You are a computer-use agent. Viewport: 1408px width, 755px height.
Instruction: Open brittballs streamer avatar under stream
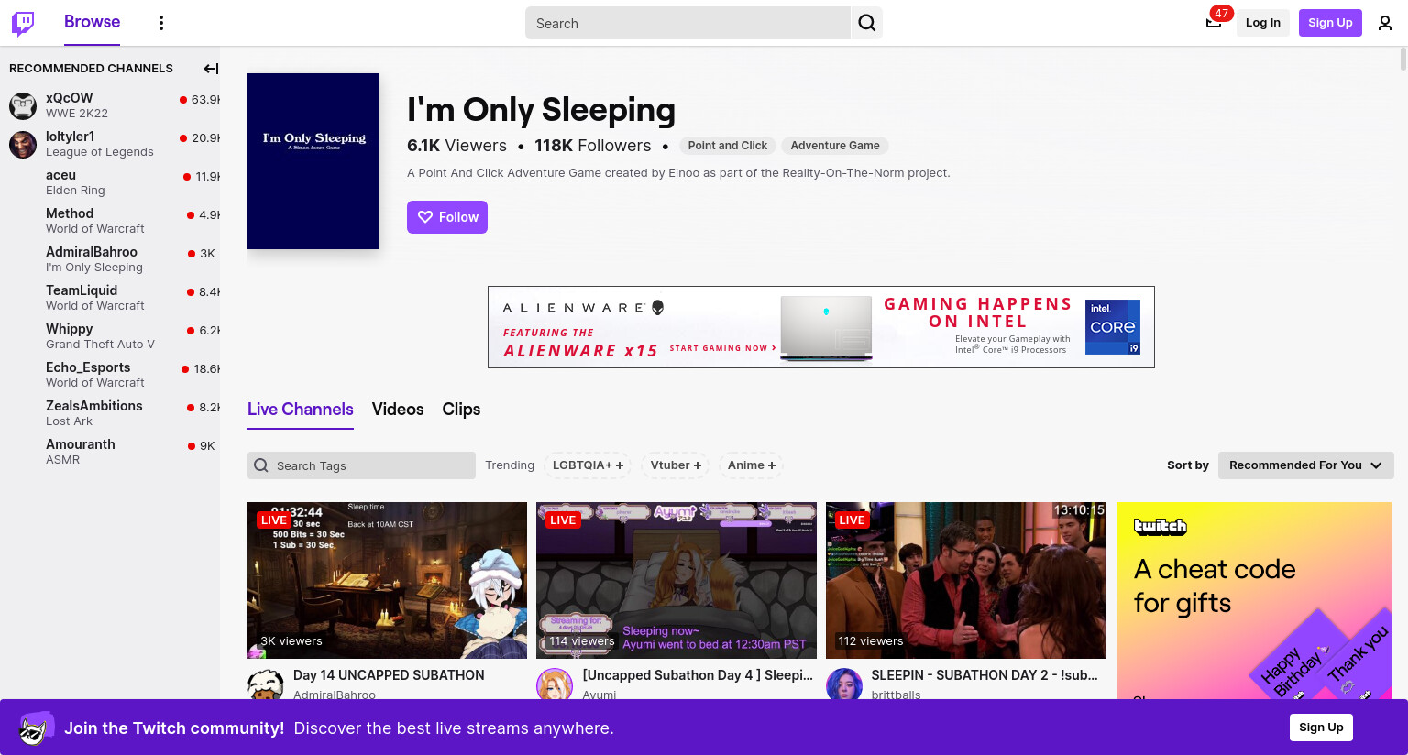point(844,684)
